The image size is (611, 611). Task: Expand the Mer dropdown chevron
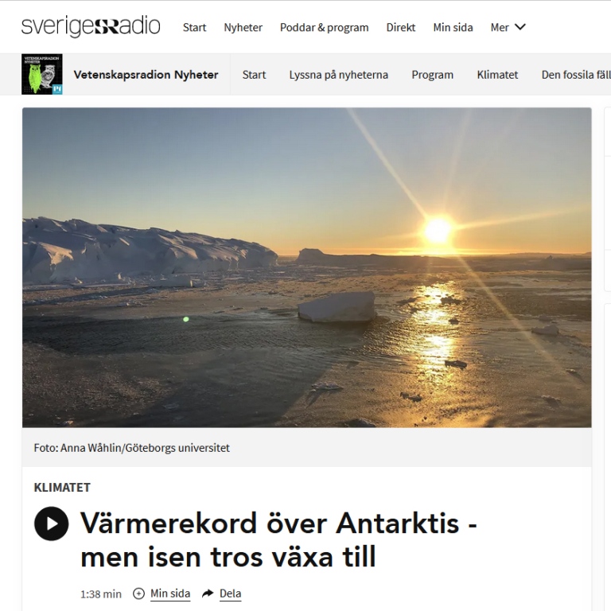(x=520, y=27)
